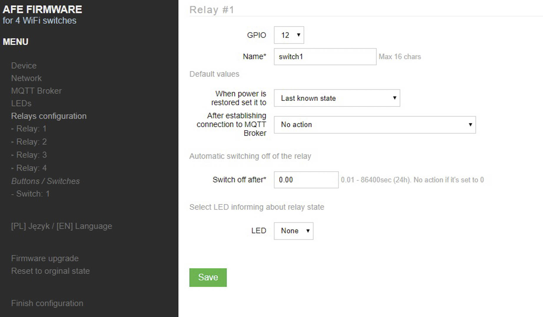Select the LEDs menu entry
This screenshot has width=543, height=317.
[x=21, y=103]
